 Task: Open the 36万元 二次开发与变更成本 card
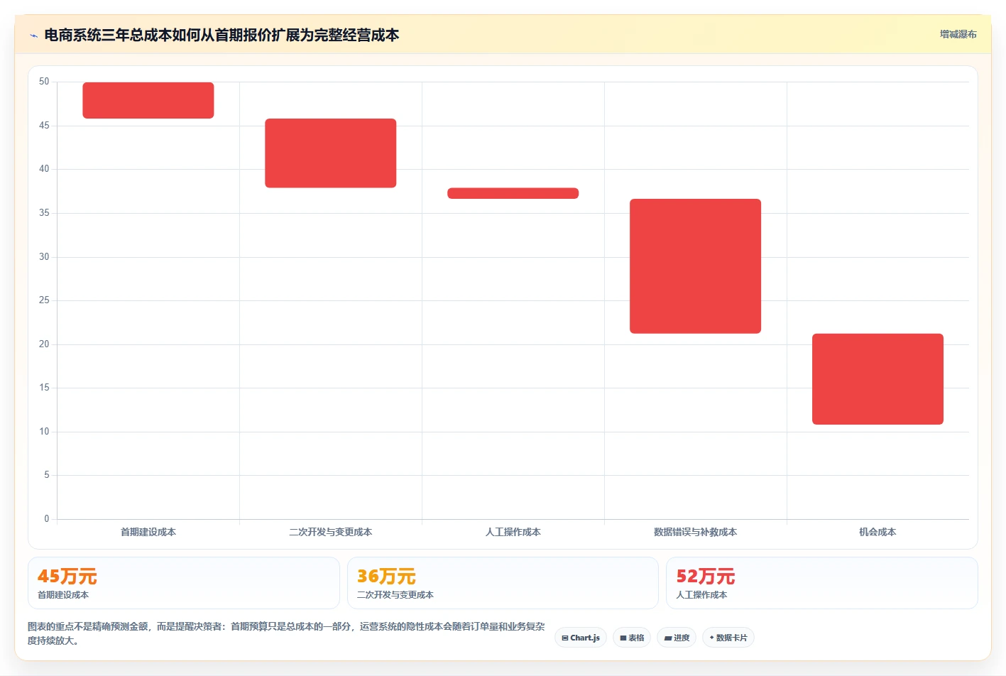coord(503,583)
